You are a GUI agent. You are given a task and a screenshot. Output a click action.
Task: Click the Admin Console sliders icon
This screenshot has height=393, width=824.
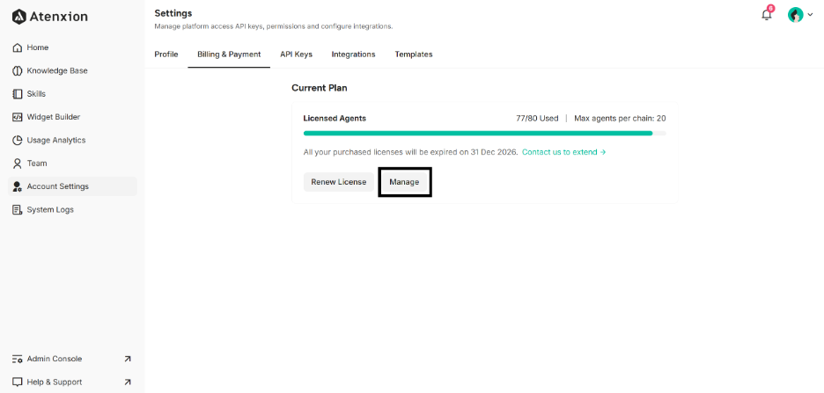click(x=18, y=359)
